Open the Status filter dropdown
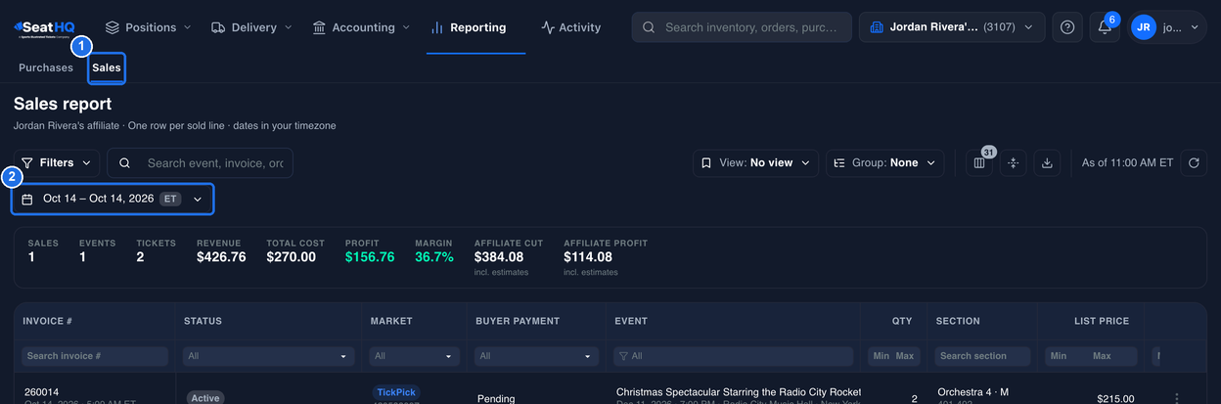 (268, 356)
